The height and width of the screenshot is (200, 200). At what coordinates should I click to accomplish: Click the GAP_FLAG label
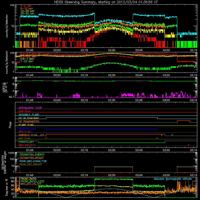pyautogui.click(x=24, y=111)
